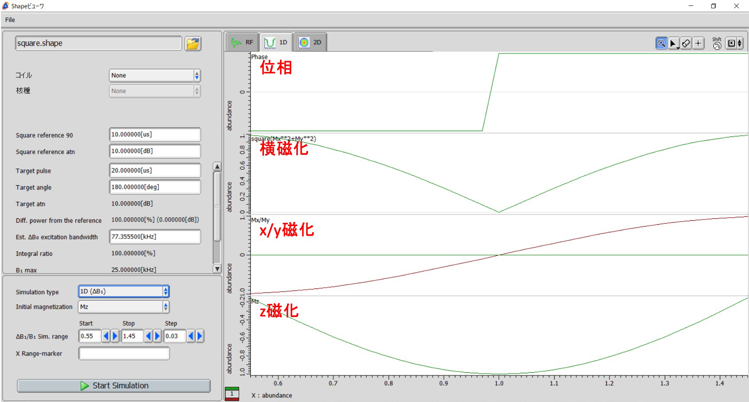Click the green-red trace indicator labeled 1
The width and height of the screenshot is (749, 402).
tap(232, 394)
